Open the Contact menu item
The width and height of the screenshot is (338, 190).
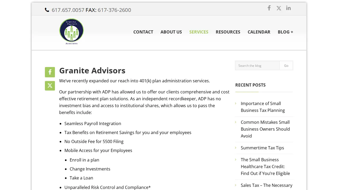click(143, 32)
